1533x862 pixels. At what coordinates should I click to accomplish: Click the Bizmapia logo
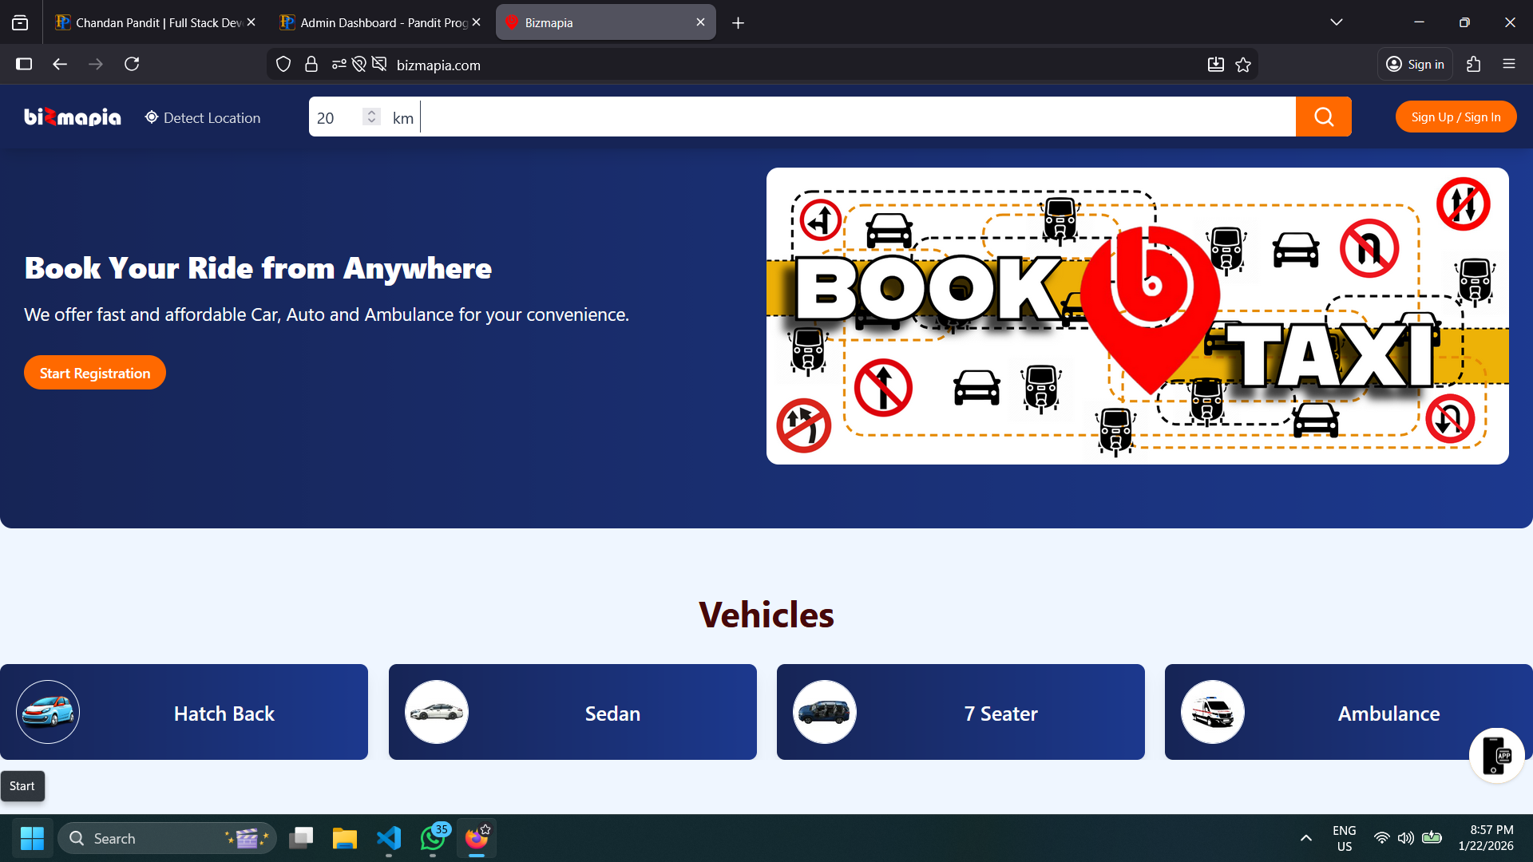(72, 117)
